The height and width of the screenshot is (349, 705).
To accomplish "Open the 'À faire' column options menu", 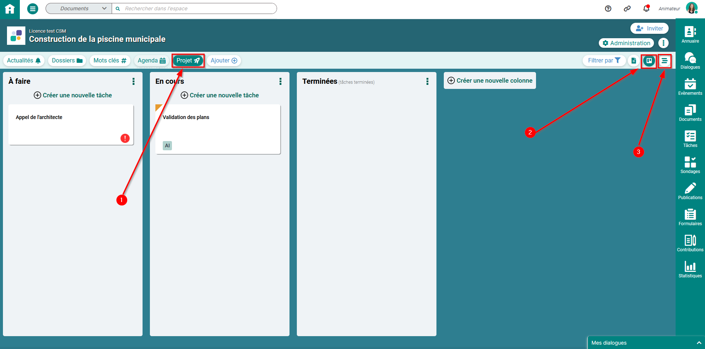I will tap(133, 82).
